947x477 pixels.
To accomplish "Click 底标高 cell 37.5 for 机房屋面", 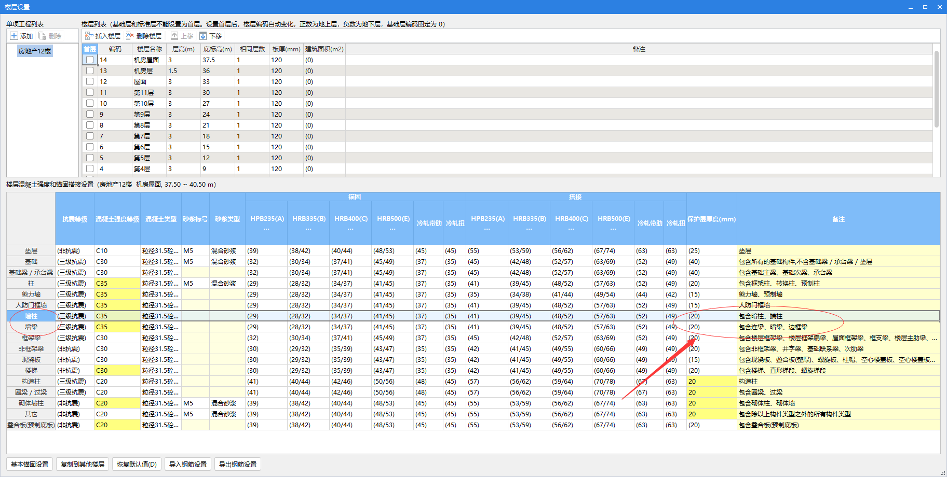I will tap(218, 60).
